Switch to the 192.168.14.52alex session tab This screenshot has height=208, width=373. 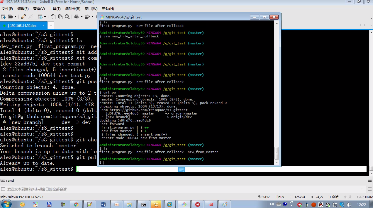point(22,26)
